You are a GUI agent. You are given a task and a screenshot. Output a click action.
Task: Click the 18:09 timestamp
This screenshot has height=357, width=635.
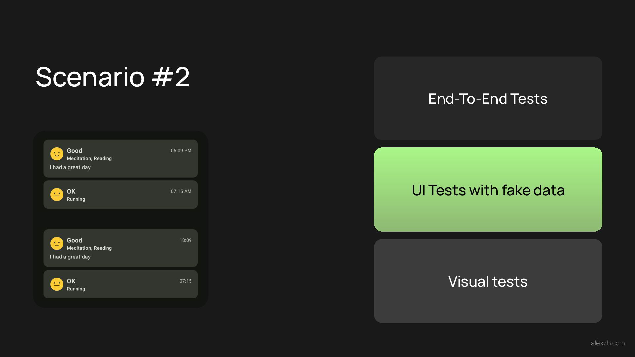pos(185,240)
